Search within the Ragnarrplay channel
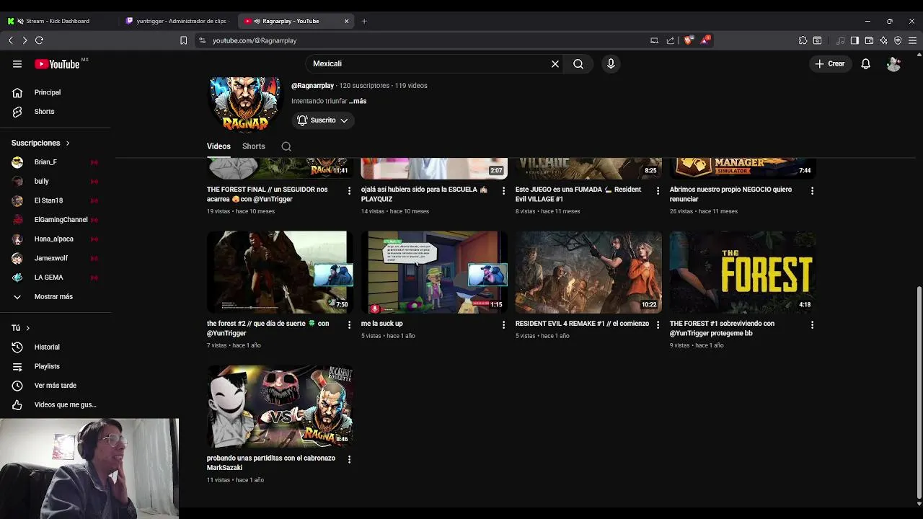The height and width of the screenshot is (519, 923). tap(286, 146)
